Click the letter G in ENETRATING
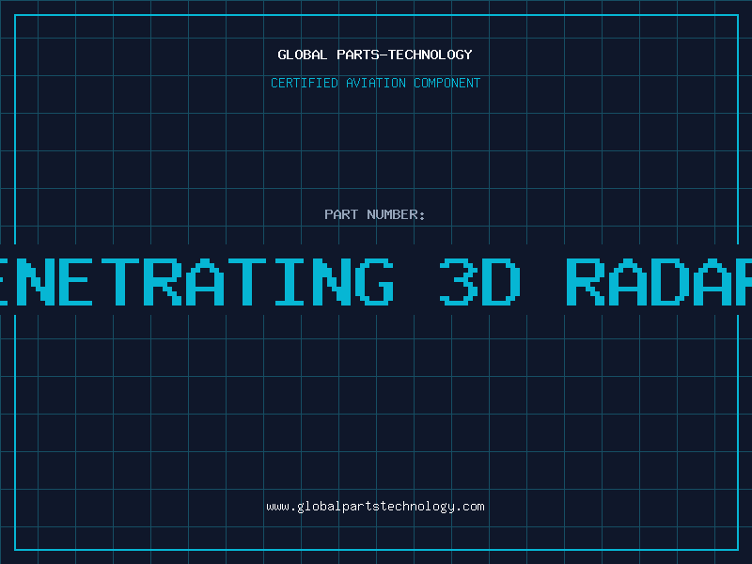752x564 pixels. (367, 280)
